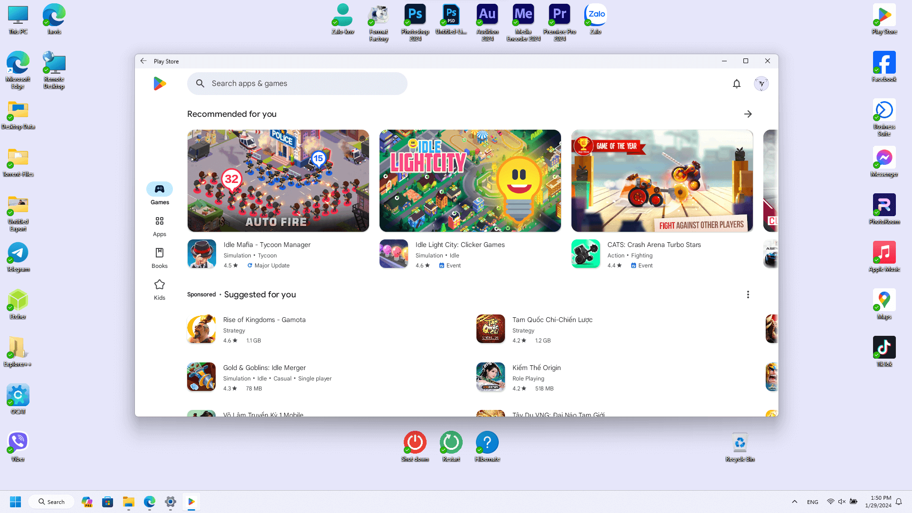Open the account profile avatar
Image resolution: width=912 pixels, height=513 pixels.
pos(761,84)
